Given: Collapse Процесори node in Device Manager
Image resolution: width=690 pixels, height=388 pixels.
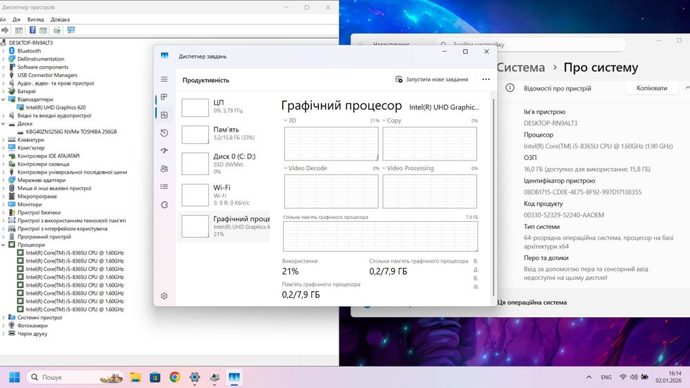Looking at the screenshot, I should (3, 245).
